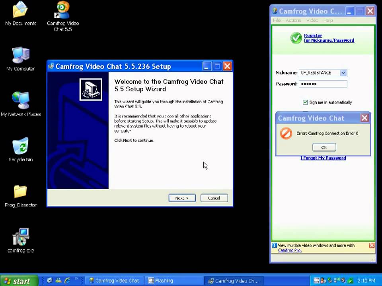Open the Camfrog Pro link in the banner
The width and height of the screenshot is (382, 286).
click(290, 250)
